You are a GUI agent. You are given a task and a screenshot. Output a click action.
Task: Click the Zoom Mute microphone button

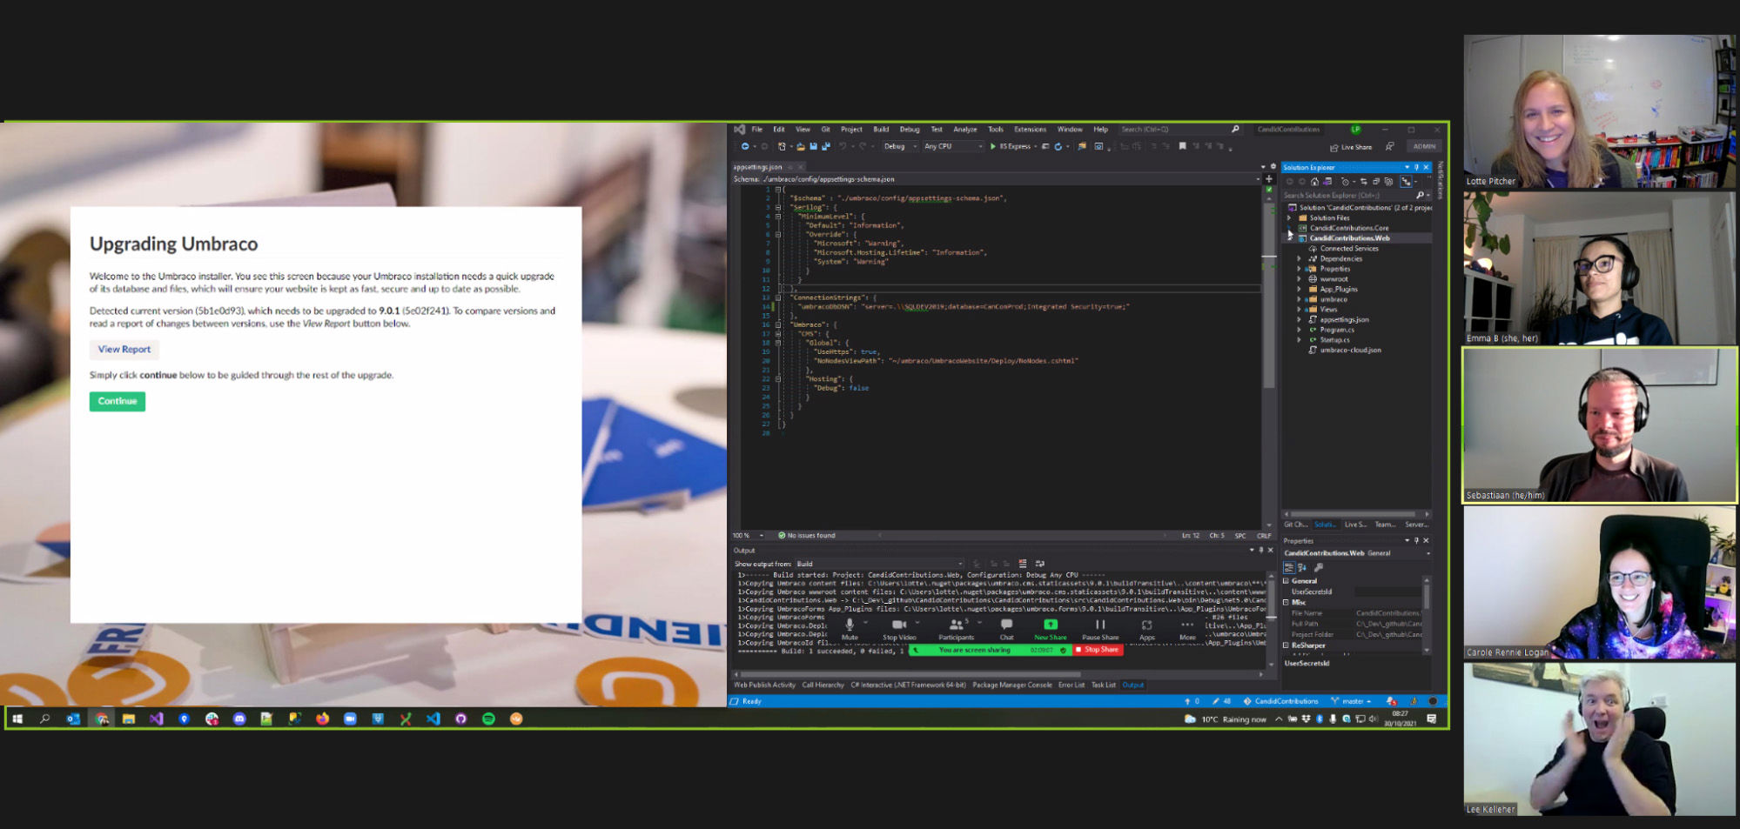click(850, 630)
